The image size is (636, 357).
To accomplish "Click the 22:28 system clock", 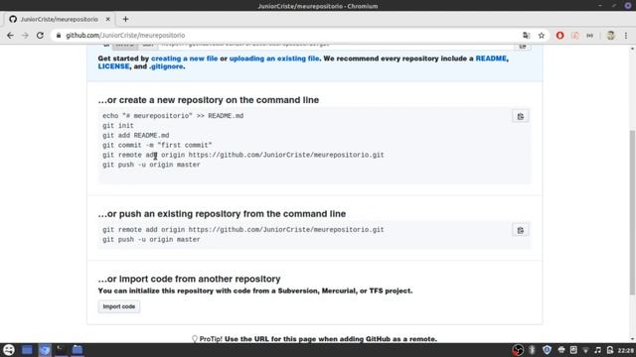I will (x=626, y=350).
